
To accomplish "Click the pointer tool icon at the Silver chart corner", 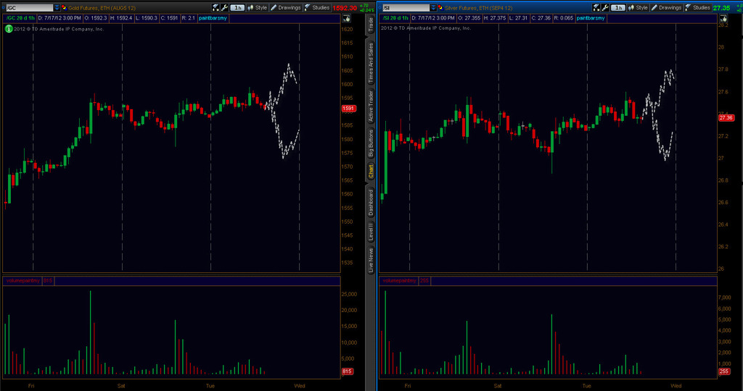I will (x=723, y=18).
